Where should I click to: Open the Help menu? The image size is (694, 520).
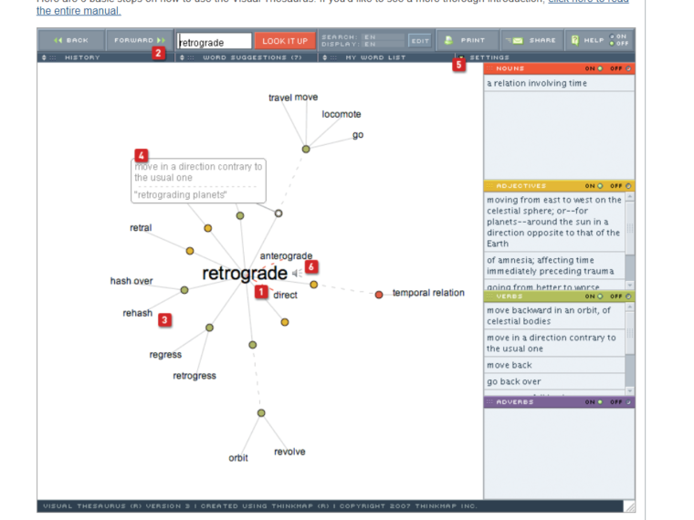pos(588,40)
